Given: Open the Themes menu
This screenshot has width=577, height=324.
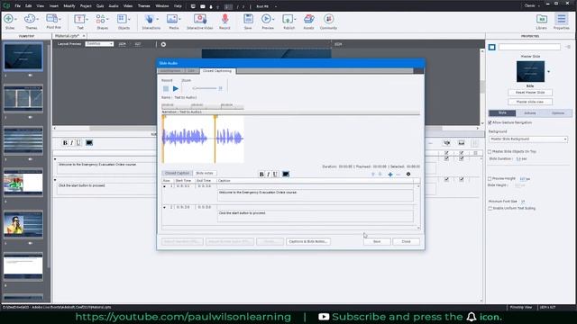Looking at the screenshot, I should tap(143, 6).
